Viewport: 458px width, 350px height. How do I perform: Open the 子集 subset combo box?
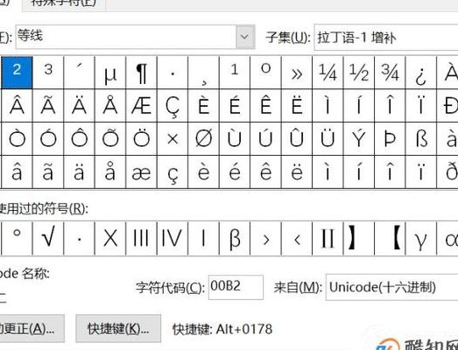tap(386, 38)
